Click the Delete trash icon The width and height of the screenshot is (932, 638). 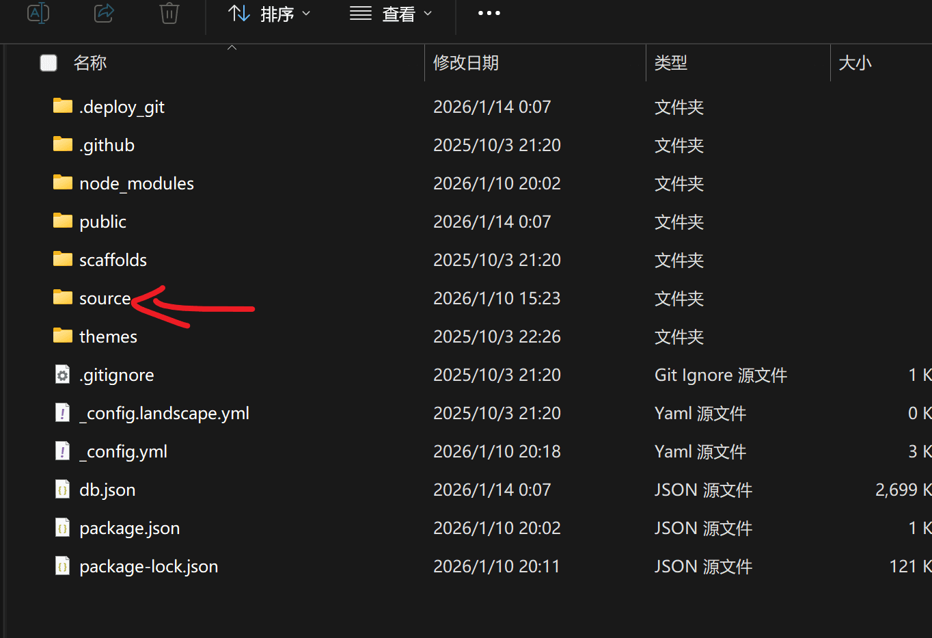pos(169,13)
